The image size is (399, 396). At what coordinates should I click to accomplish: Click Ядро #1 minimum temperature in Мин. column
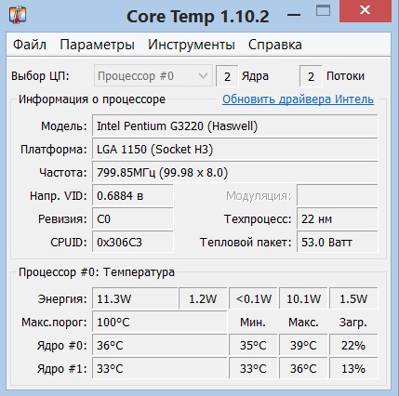point(253,368)
